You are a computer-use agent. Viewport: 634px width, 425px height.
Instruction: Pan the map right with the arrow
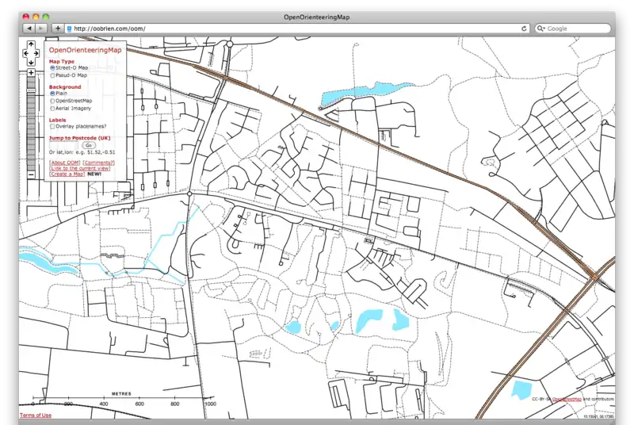[x=36, y=54]
